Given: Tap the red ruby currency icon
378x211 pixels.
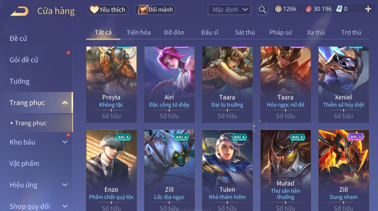Looking at the screenshot, I should (309, 9).
